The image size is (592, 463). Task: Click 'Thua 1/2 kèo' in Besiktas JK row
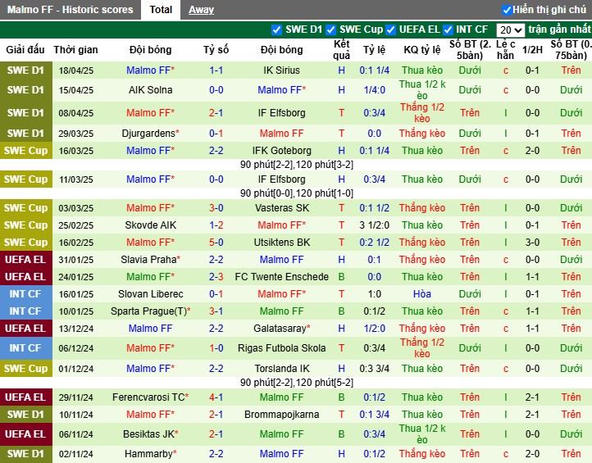421,434
